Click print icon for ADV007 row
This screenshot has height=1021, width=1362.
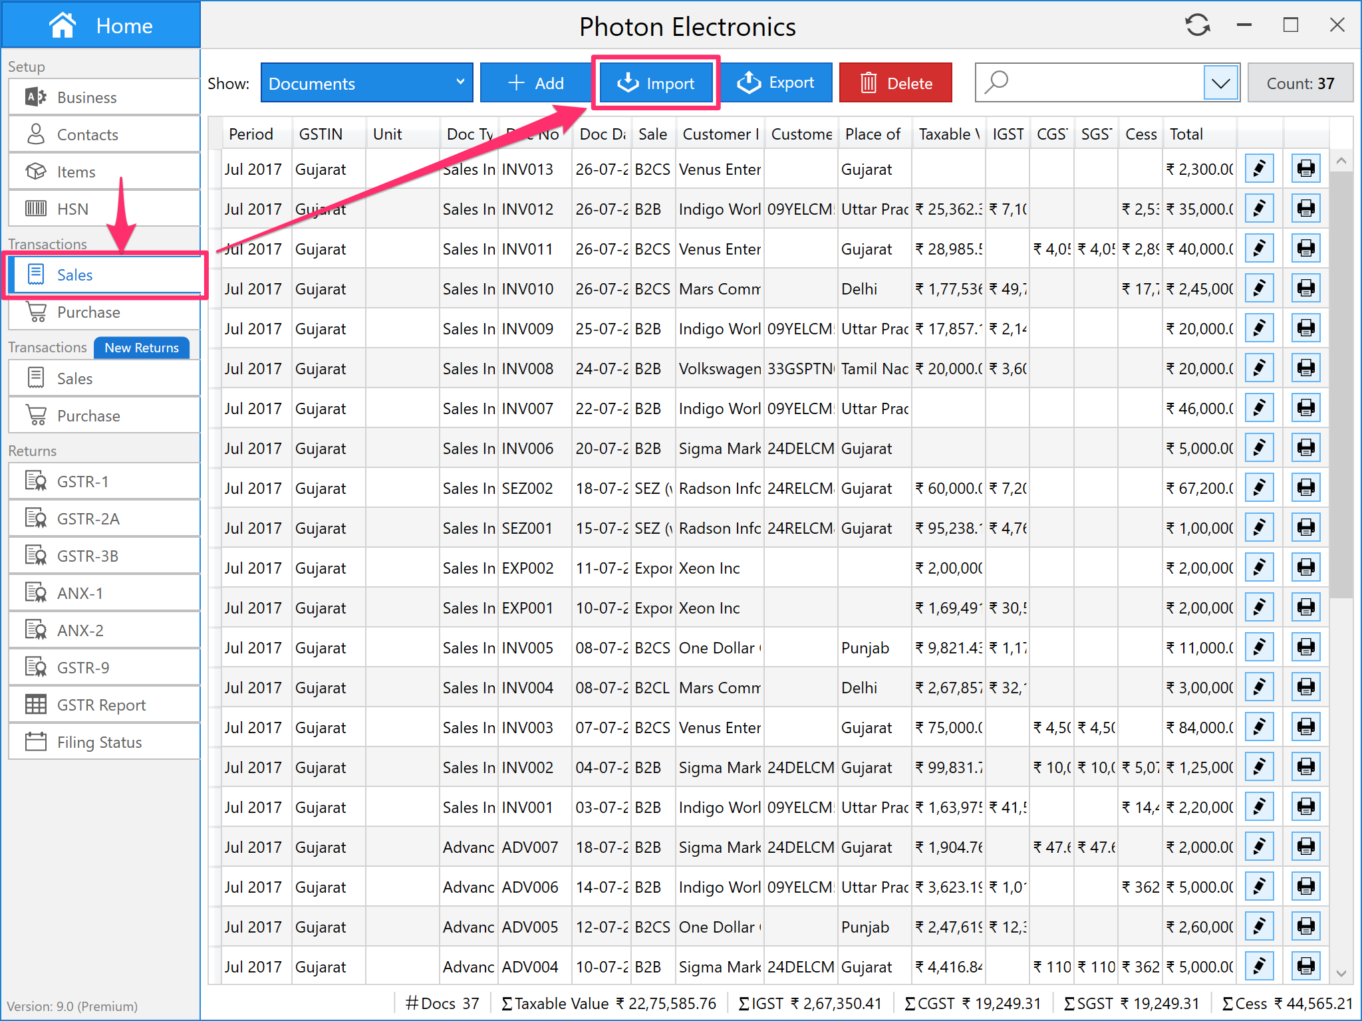coord(1305,847)
